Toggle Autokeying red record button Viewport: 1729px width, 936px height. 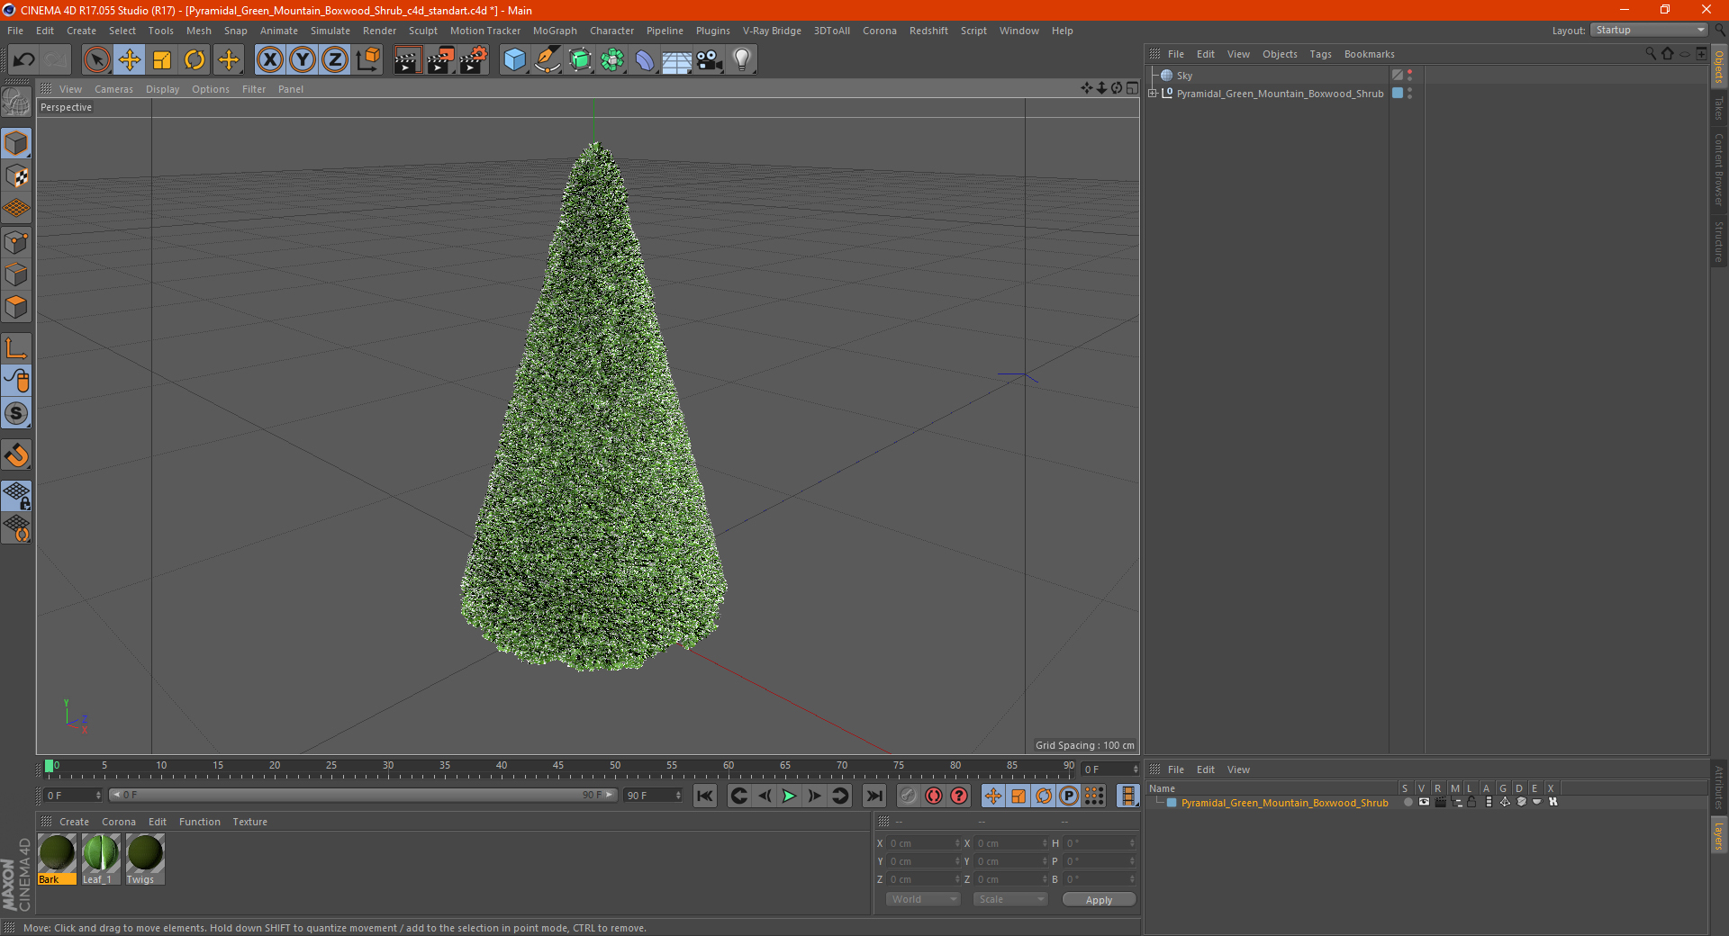(x=934, y=796)
